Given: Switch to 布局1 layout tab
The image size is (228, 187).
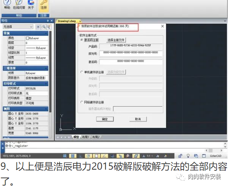Looking at the screenshot, I should pyautogui.click(x=86, y=137).
